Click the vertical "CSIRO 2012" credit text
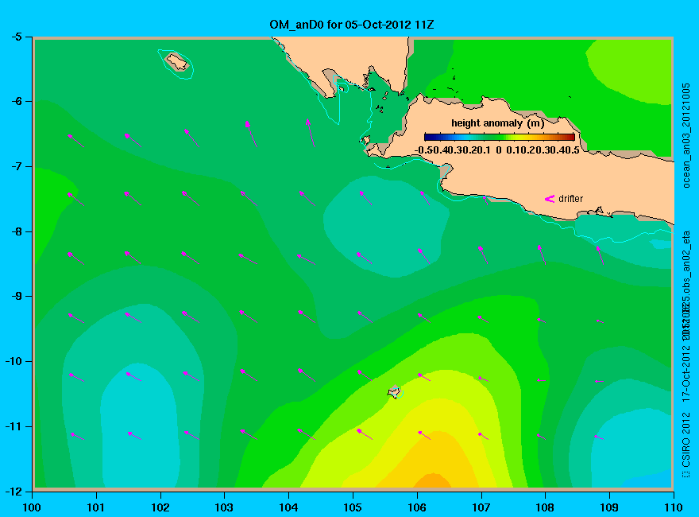 click(686, 440)
